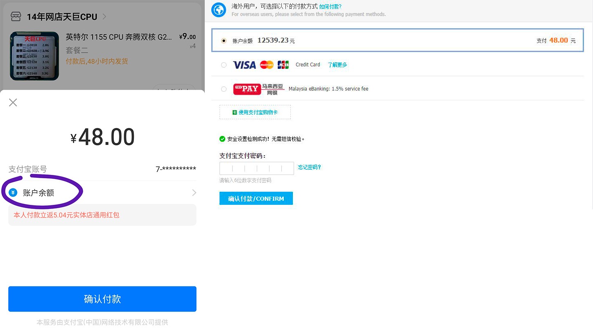Click the 支付宝账号 masked account number
593x331 pixels.
coord(176,169)
